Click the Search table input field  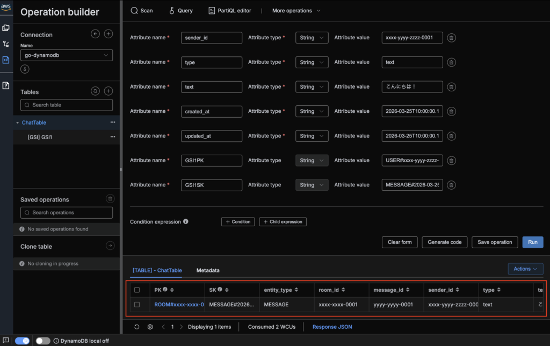pos(66,105)
